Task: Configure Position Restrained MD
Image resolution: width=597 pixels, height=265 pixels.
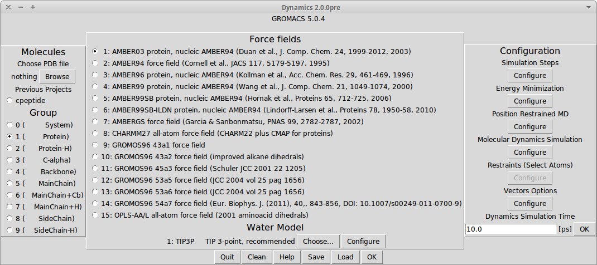Action: (x=530, y=127)
